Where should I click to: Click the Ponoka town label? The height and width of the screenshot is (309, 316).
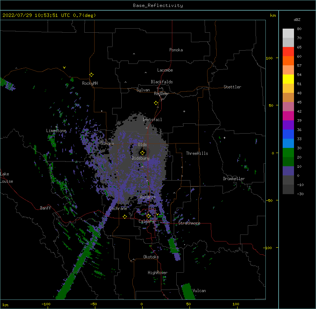pyautogui.click(x=176, y=50)
